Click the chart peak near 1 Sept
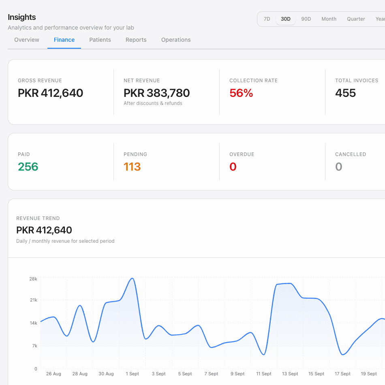This screenshot has width=385, height=385. (x=133, y=278)
